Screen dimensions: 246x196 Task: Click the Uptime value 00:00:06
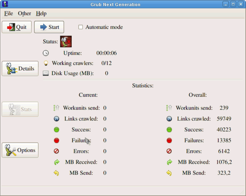point(107,53)
